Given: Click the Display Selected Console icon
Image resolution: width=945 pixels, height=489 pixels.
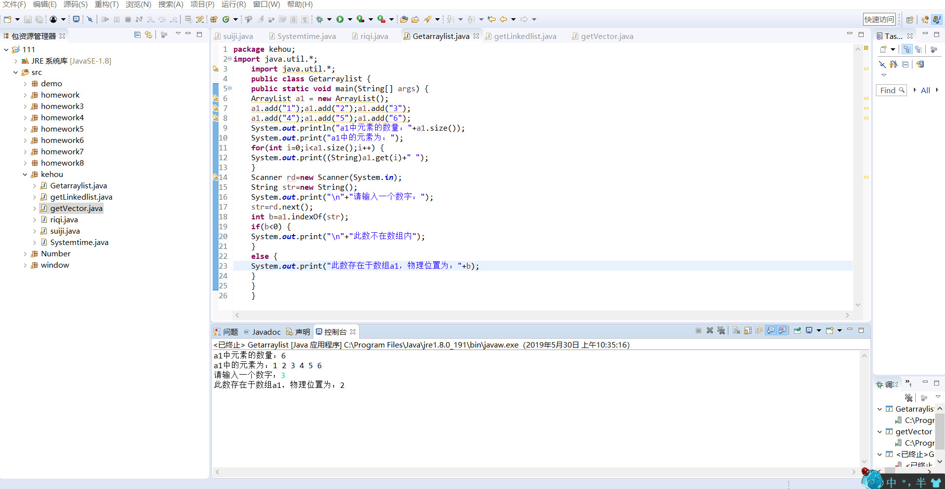Looking at the screenshot, I should (809, 330).
